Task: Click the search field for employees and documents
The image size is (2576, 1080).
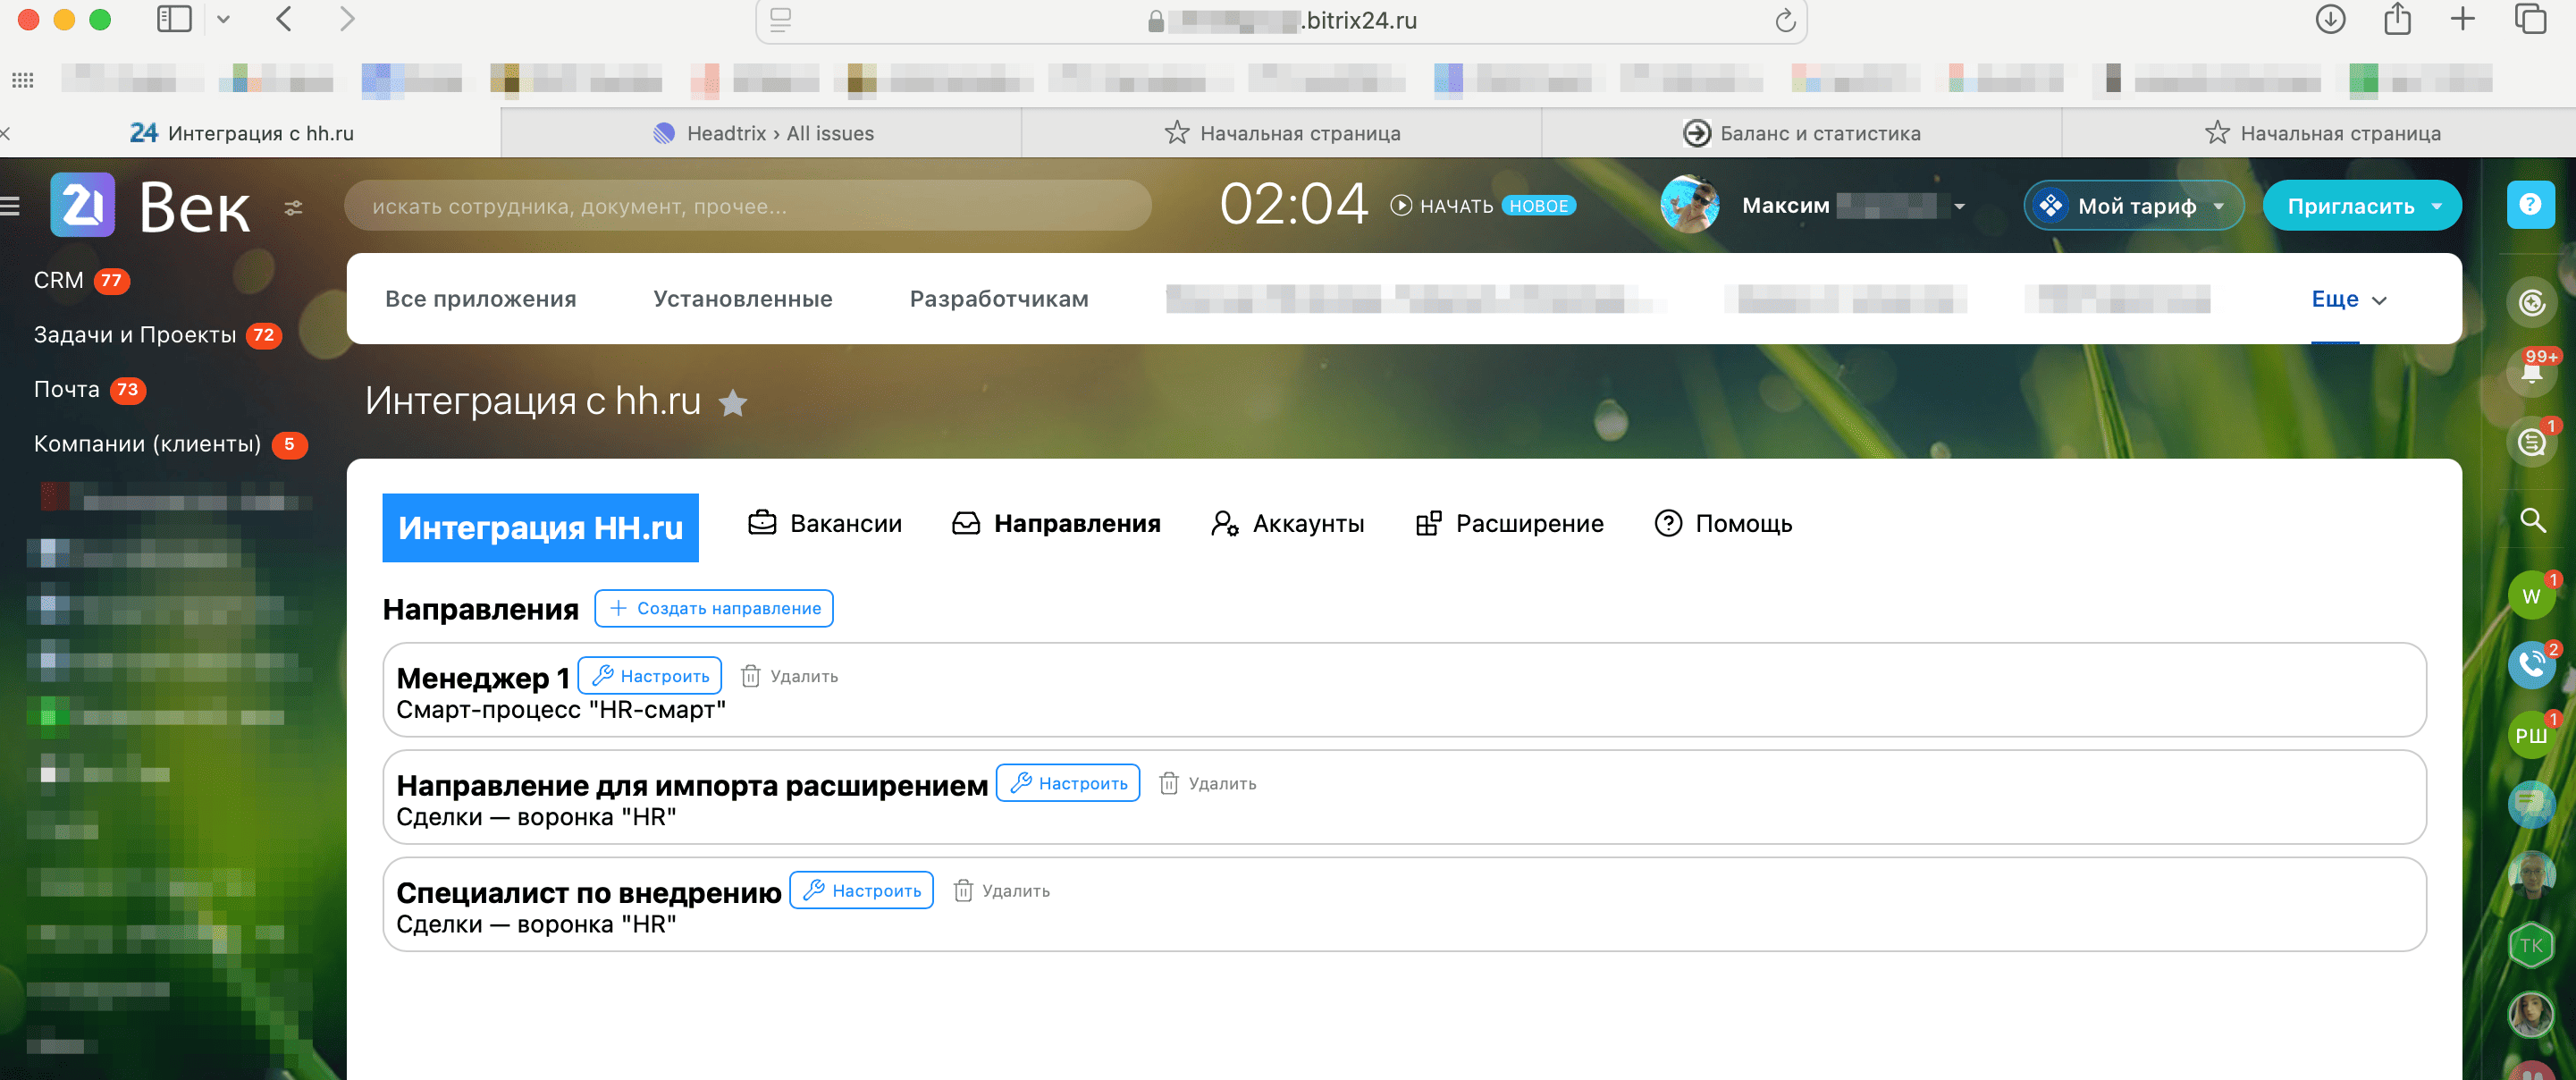Action: [747, 206]
